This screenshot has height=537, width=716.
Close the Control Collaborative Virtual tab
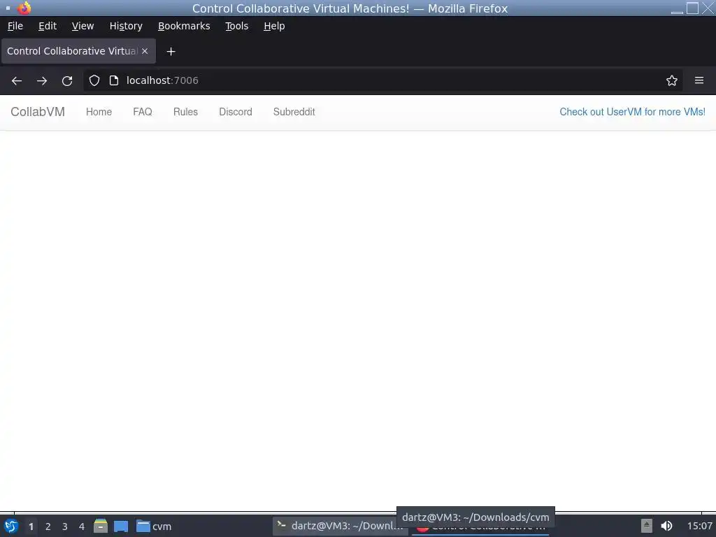click(145, 51)
